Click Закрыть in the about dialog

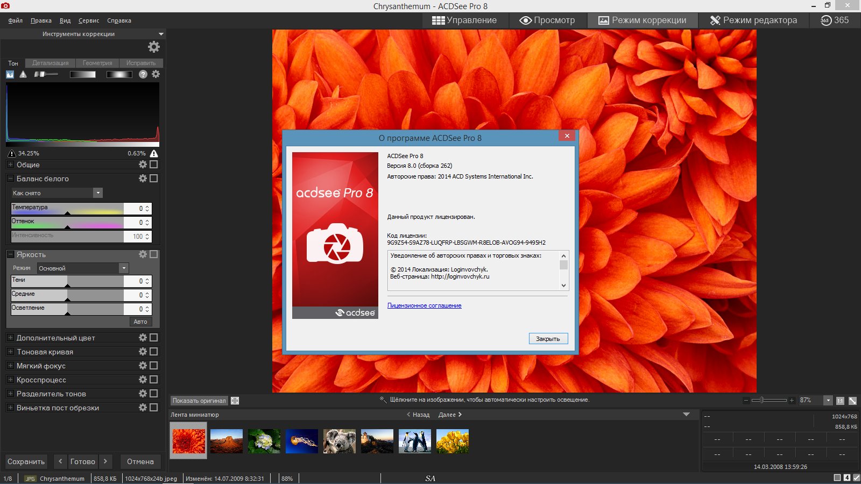point(548,339)
